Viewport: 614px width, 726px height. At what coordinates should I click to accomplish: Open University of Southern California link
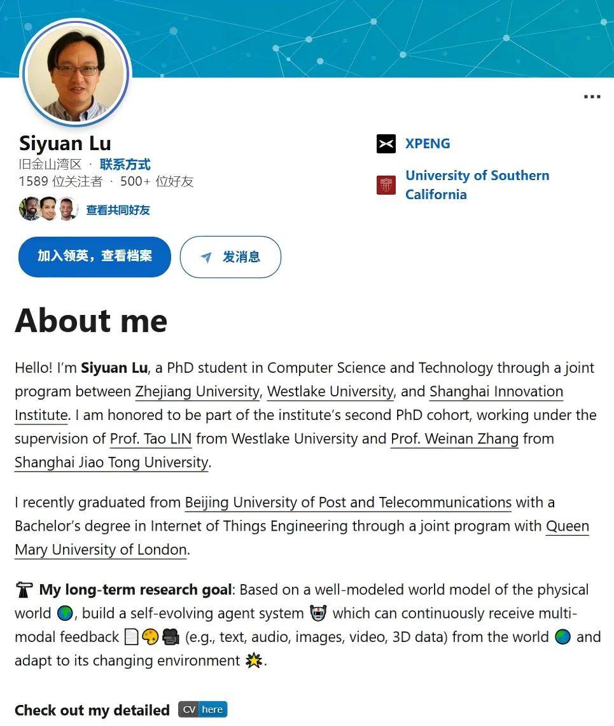(x=477, y=185)
